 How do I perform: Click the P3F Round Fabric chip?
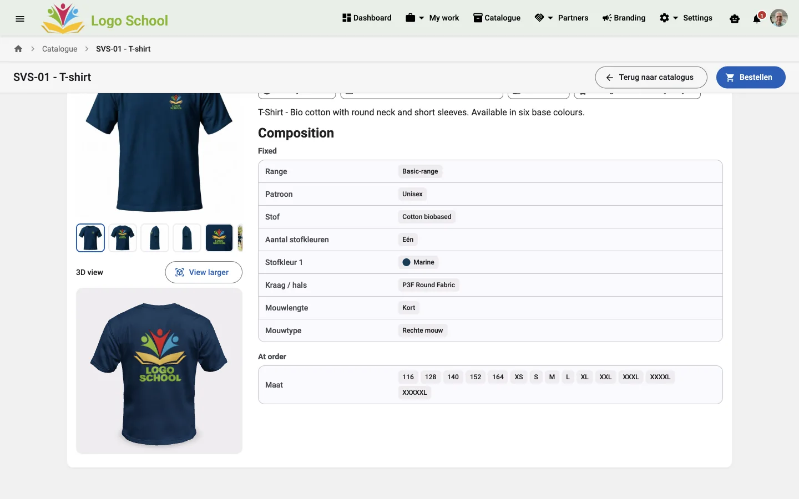point(428,285)
